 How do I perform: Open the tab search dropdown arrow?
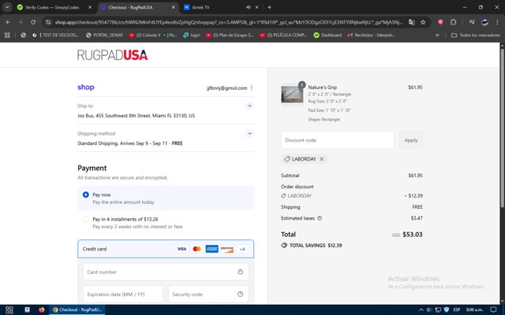click(7, 7)
